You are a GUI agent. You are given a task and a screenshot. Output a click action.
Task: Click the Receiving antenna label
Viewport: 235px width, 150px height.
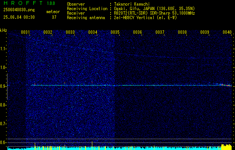tap(86, 18)
